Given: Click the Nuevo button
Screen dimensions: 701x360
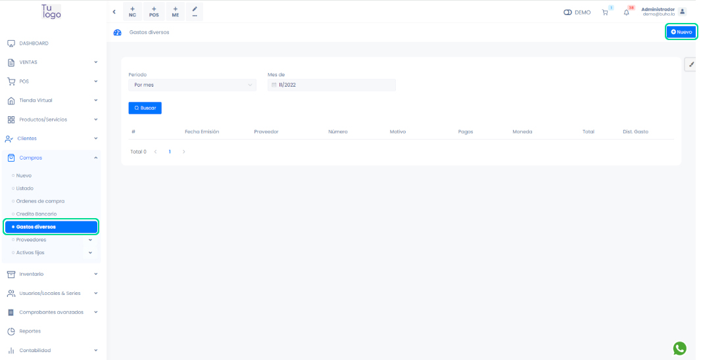Looking at the screenshot, I should click(x=681, y=32).
